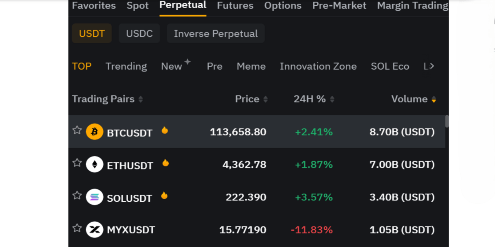Add MYXUSDT to favorites via star
The height and width of the screenshot is (247, 495).
point(77,228)
